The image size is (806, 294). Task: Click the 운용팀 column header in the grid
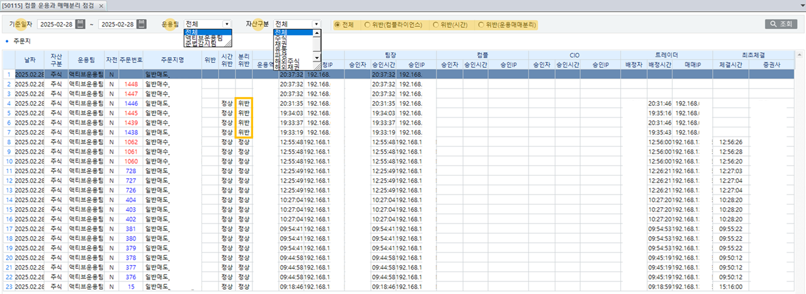click(86, 60)
